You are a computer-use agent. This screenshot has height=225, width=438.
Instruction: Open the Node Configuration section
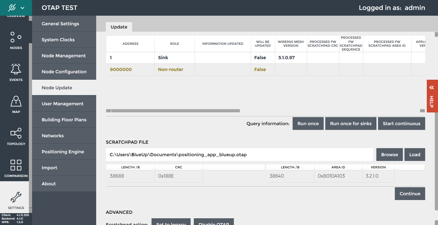coord(64,71)
